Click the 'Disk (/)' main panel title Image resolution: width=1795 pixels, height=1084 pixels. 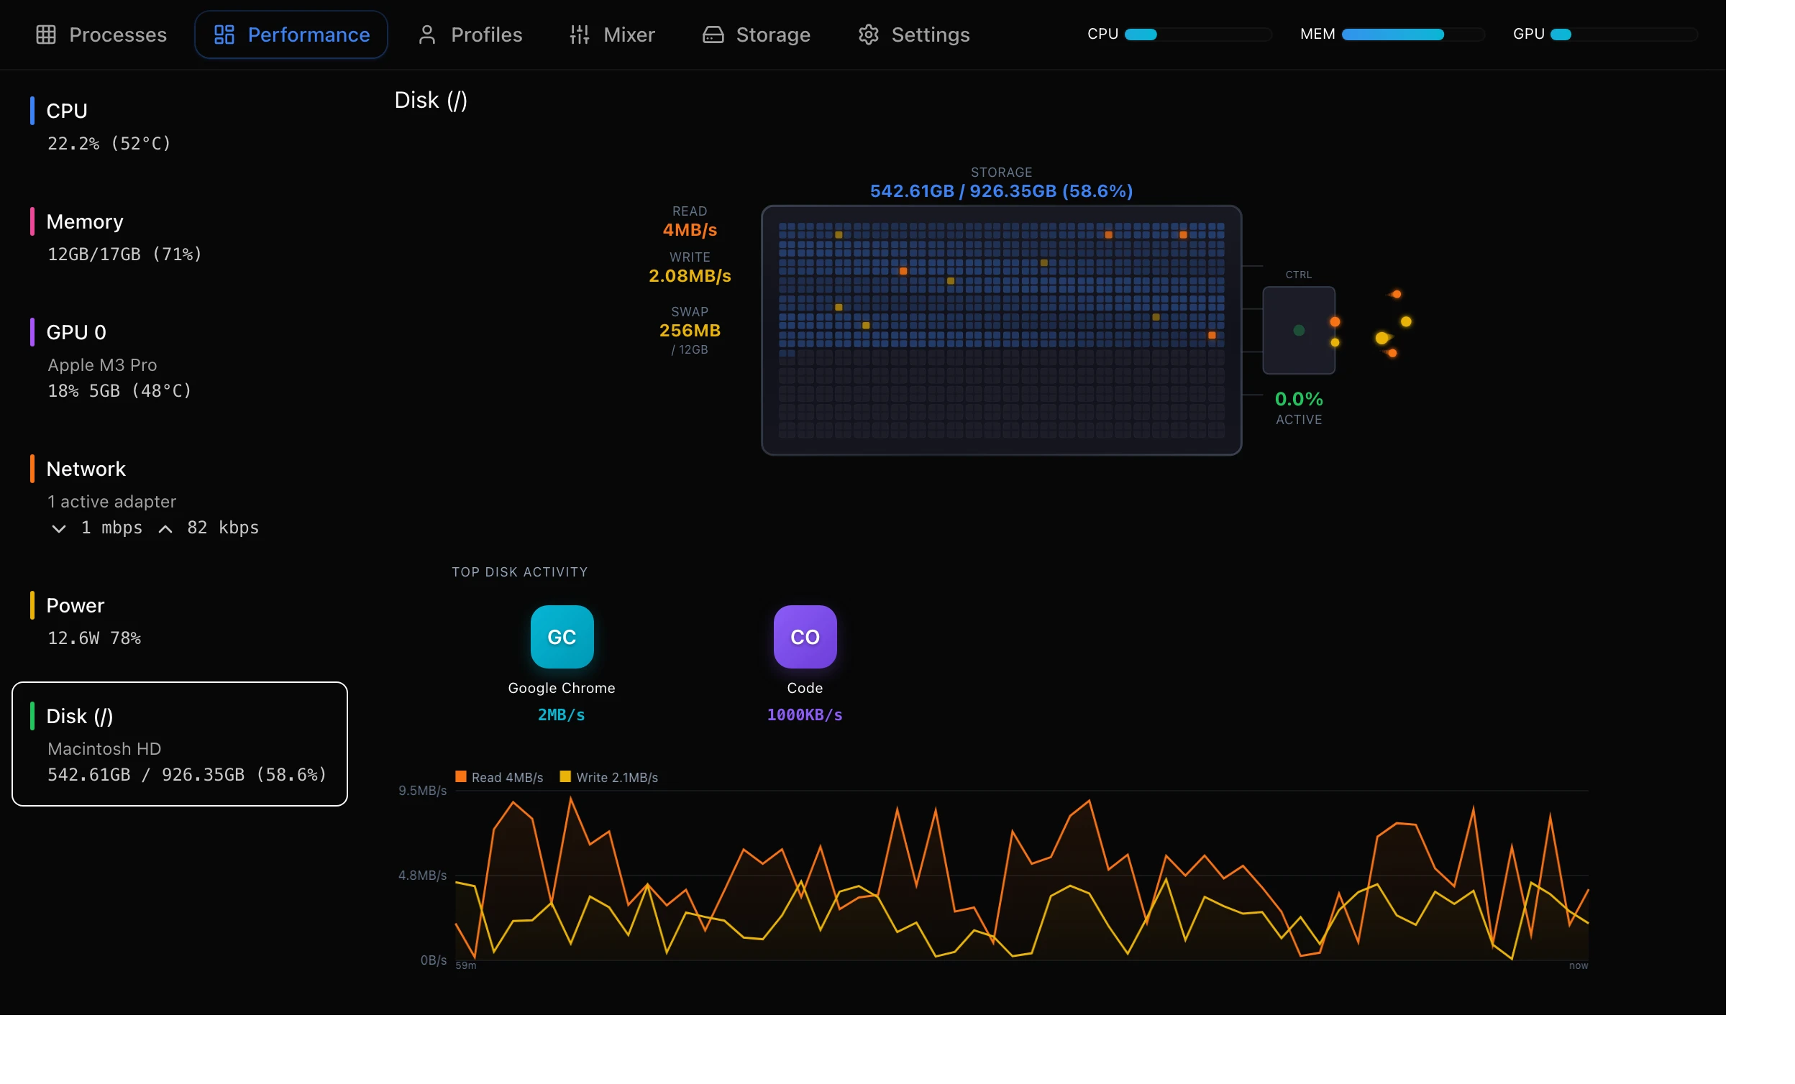click(x=431, y=101)
